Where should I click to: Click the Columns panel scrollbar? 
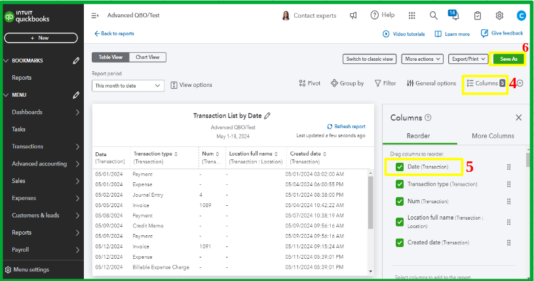528,160
